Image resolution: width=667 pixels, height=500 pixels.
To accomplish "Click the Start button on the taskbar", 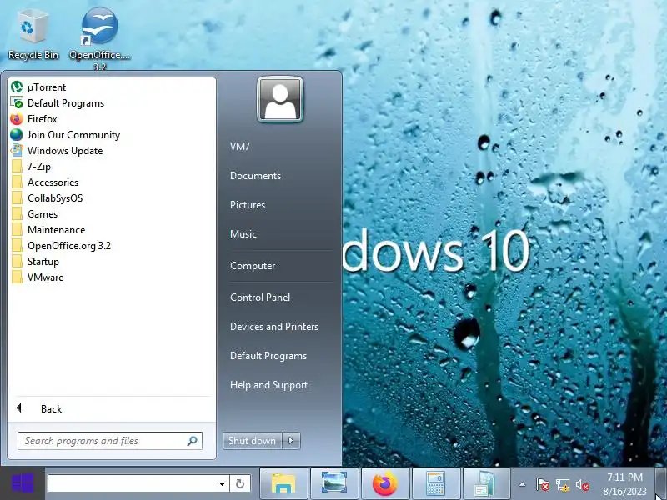I will click(x=23, y=483).
